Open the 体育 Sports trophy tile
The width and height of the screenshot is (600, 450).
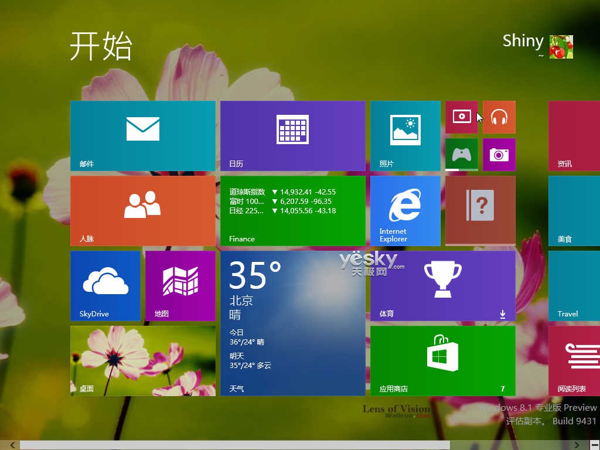[x=443, y=286]
